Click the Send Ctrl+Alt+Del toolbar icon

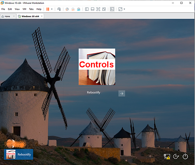(59, 9)
